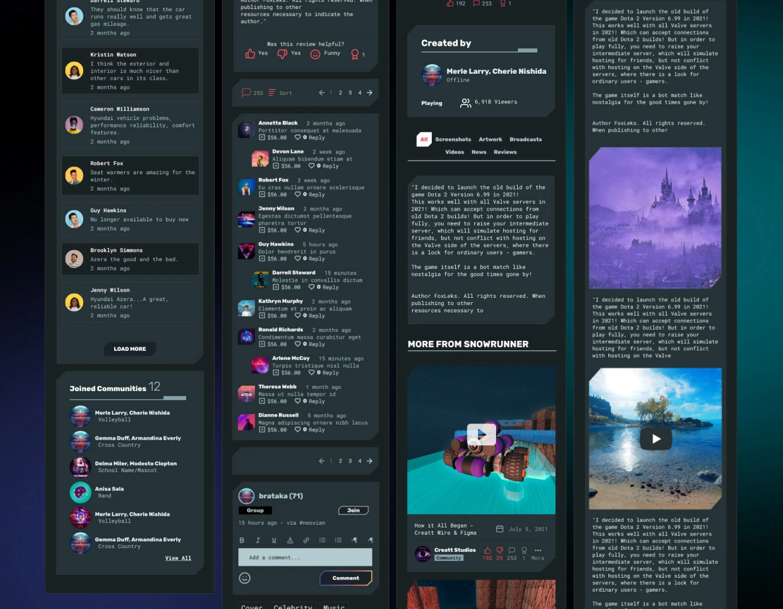Switch to the Artwork tab

coord(490,140)
